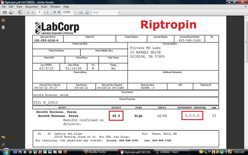Launch Google Chrome from quick launch
The width and height of the screenshot is (248, 155).
tap(30, 152)
